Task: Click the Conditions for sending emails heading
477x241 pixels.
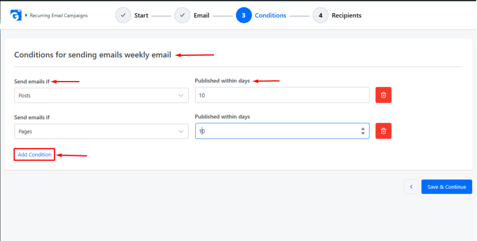Action: (x=93, y=55)
